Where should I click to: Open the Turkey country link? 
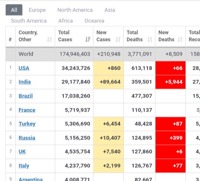27,124
